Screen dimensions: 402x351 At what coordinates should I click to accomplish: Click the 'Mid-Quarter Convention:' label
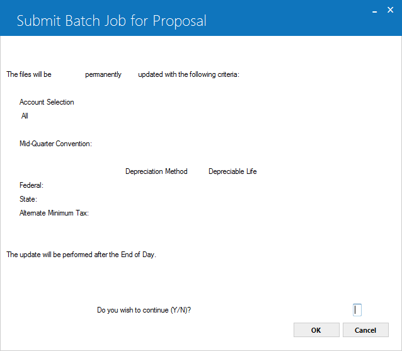point(55,144)
